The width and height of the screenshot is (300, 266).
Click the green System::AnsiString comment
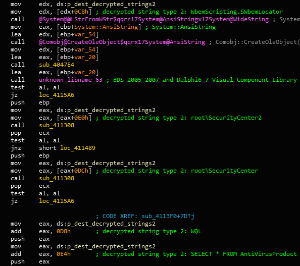(x=184, y=27)
